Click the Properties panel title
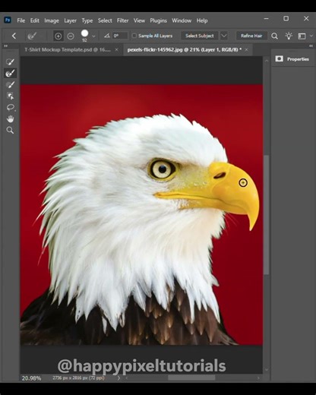316x395 pixels. 298,59
